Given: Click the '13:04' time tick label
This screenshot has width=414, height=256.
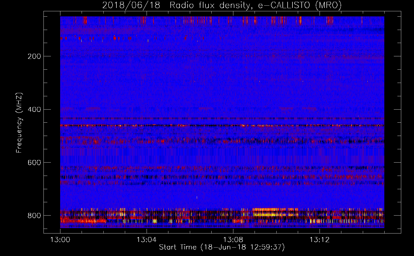Looking at the screenshot, I should point(147,240).
